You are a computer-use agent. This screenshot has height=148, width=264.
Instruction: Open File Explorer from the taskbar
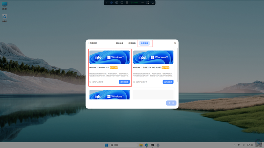(141, 145)
